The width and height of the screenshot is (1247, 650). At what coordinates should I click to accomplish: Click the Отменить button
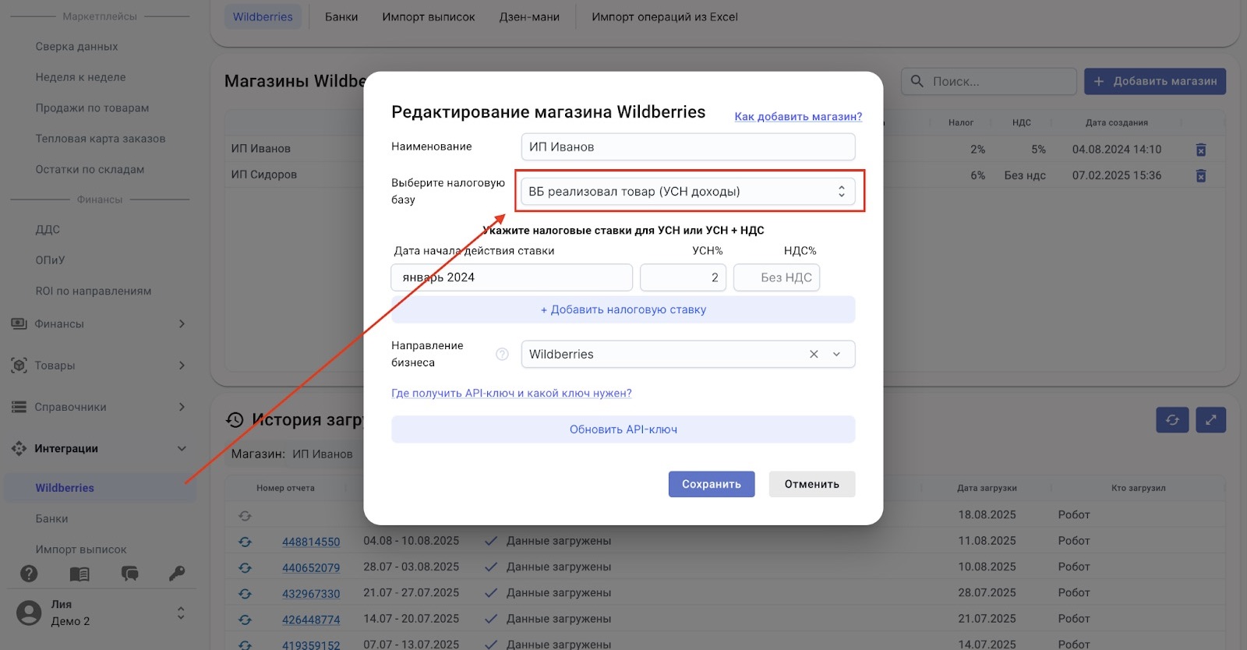pos(812,484)
